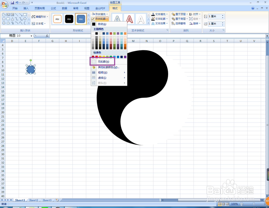Open the 编辑形状 edit shape dropdown
The width and height of the screenshot is (269, 208).
tap(40, 17)
